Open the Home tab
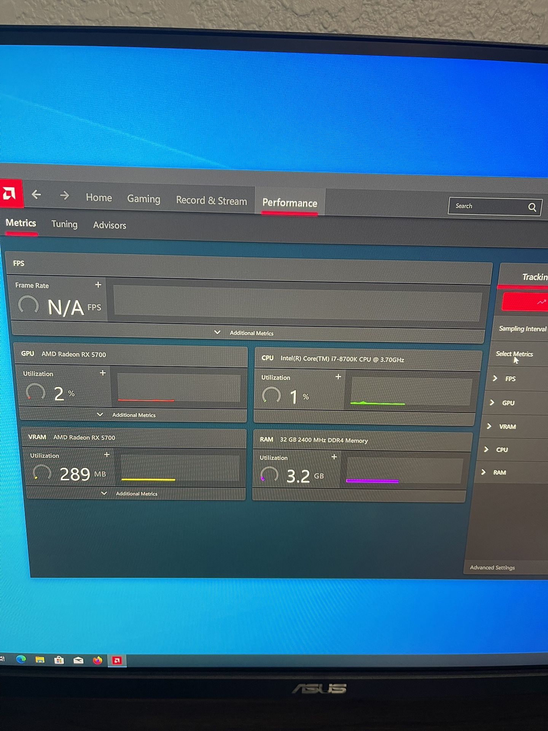The height and width of the screenshot is (731, 548). [99, 197]
